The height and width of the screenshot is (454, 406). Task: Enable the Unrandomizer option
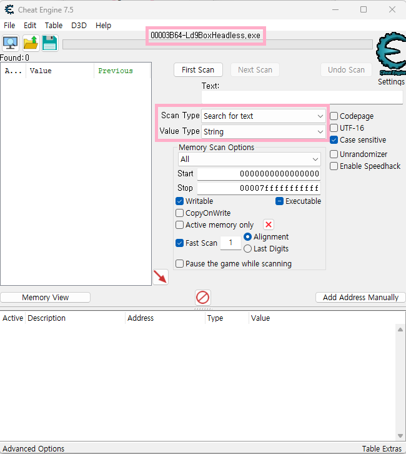point(334,154)
